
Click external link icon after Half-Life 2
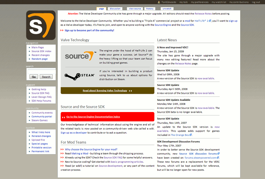(x=210, y=21)
